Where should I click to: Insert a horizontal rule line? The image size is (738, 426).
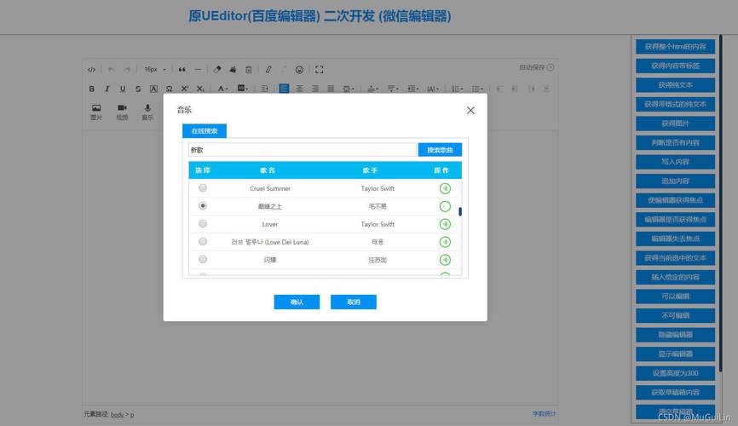pyautogui.click(x=198, y=70)
